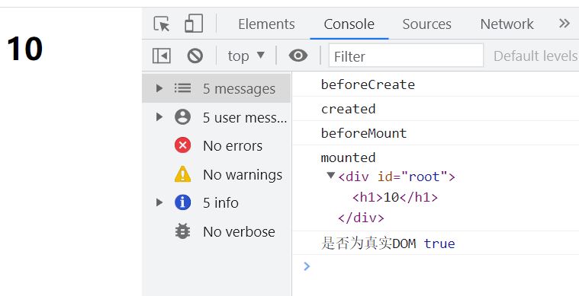The height and width of the screenshot is (296, 579).
Task: Select the No verbose bug icon
Action: coord(183,231)
